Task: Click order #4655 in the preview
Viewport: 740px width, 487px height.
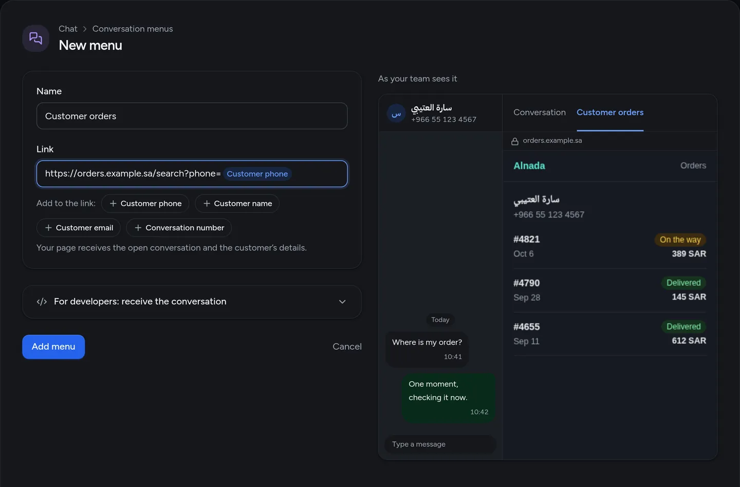Action: [610, 334]
